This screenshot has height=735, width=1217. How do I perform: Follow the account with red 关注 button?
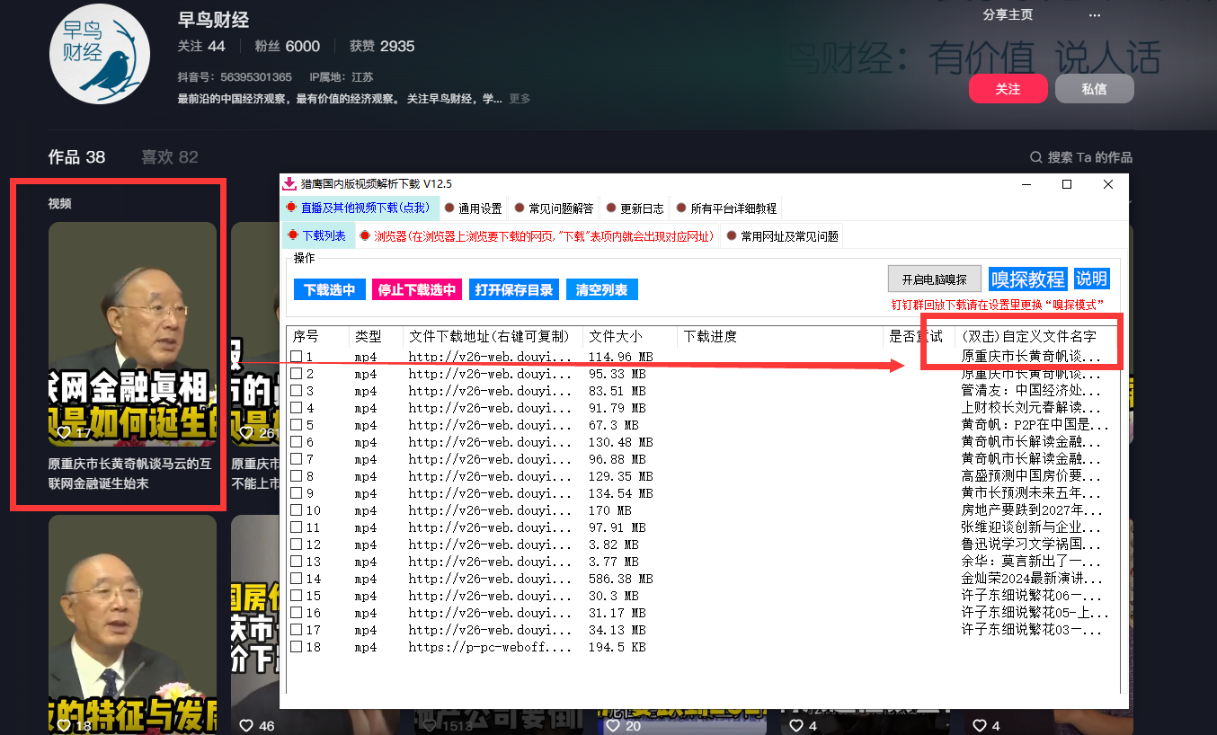click(1008, 89)
